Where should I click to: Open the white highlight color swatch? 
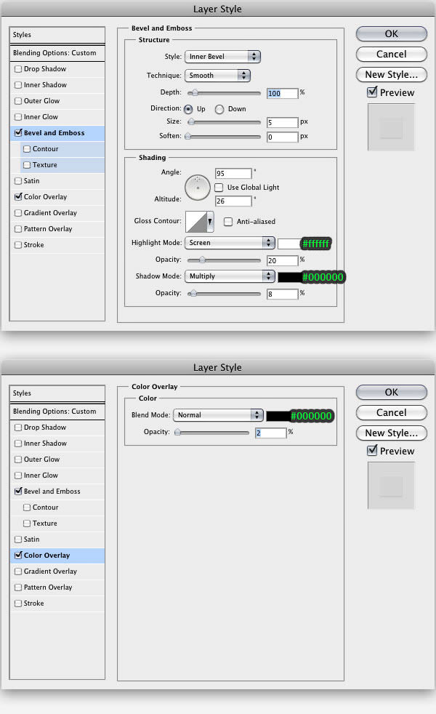(289, 244)
